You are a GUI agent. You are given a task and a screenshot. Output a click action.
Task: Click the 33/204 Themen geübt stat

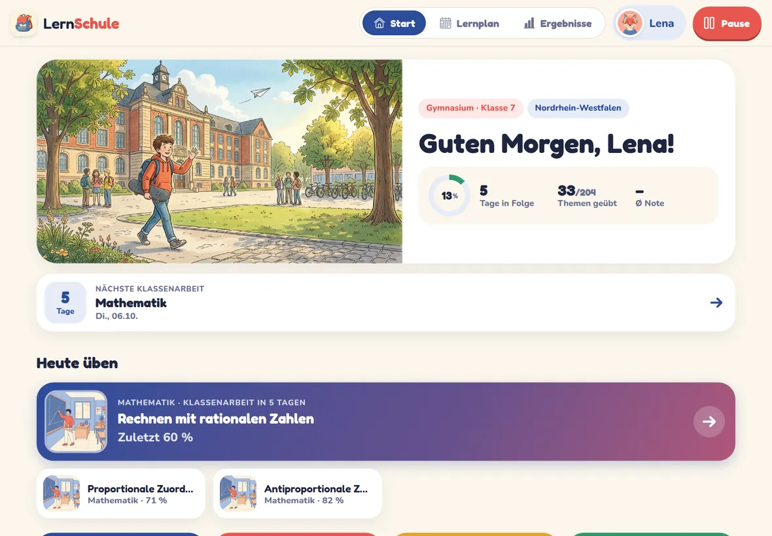587,195
